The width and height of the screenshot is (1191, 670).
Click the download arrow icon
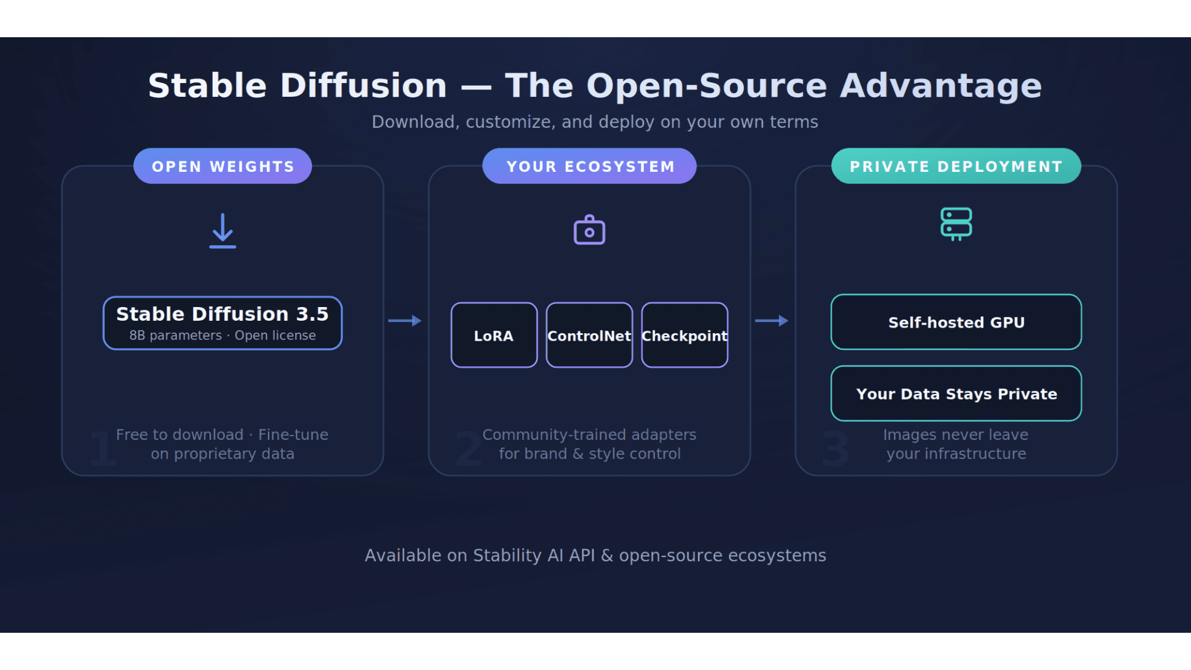click(223, 231)
